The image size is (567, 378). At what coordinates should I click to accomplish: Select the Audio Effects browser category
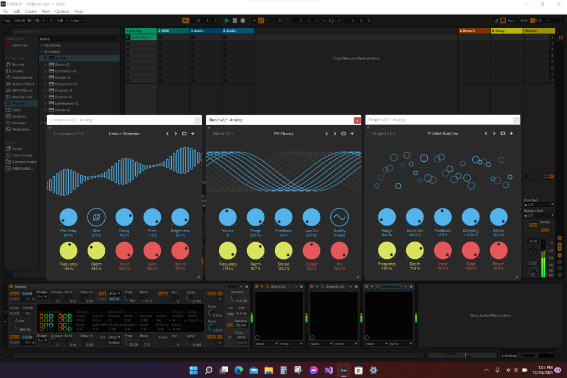[22, 84]
